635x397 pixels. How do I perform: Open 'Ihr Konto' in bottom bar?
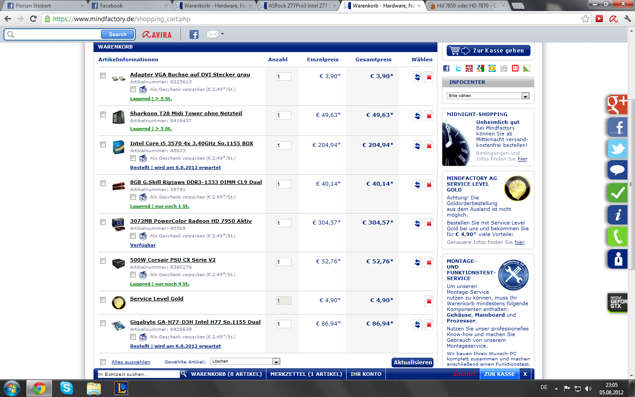(366, 374)
